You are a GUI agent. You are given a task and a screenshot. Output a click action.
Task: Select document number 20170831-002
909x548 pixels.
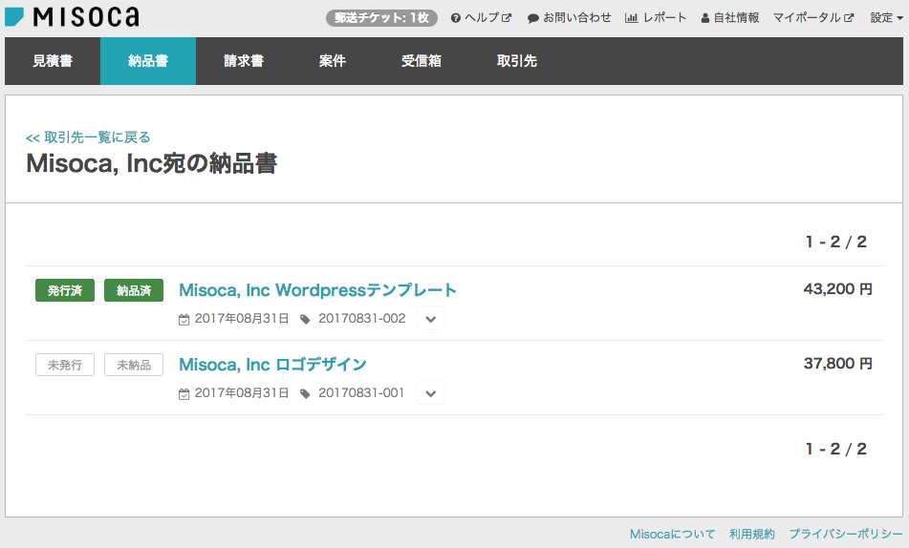(361, 319)
